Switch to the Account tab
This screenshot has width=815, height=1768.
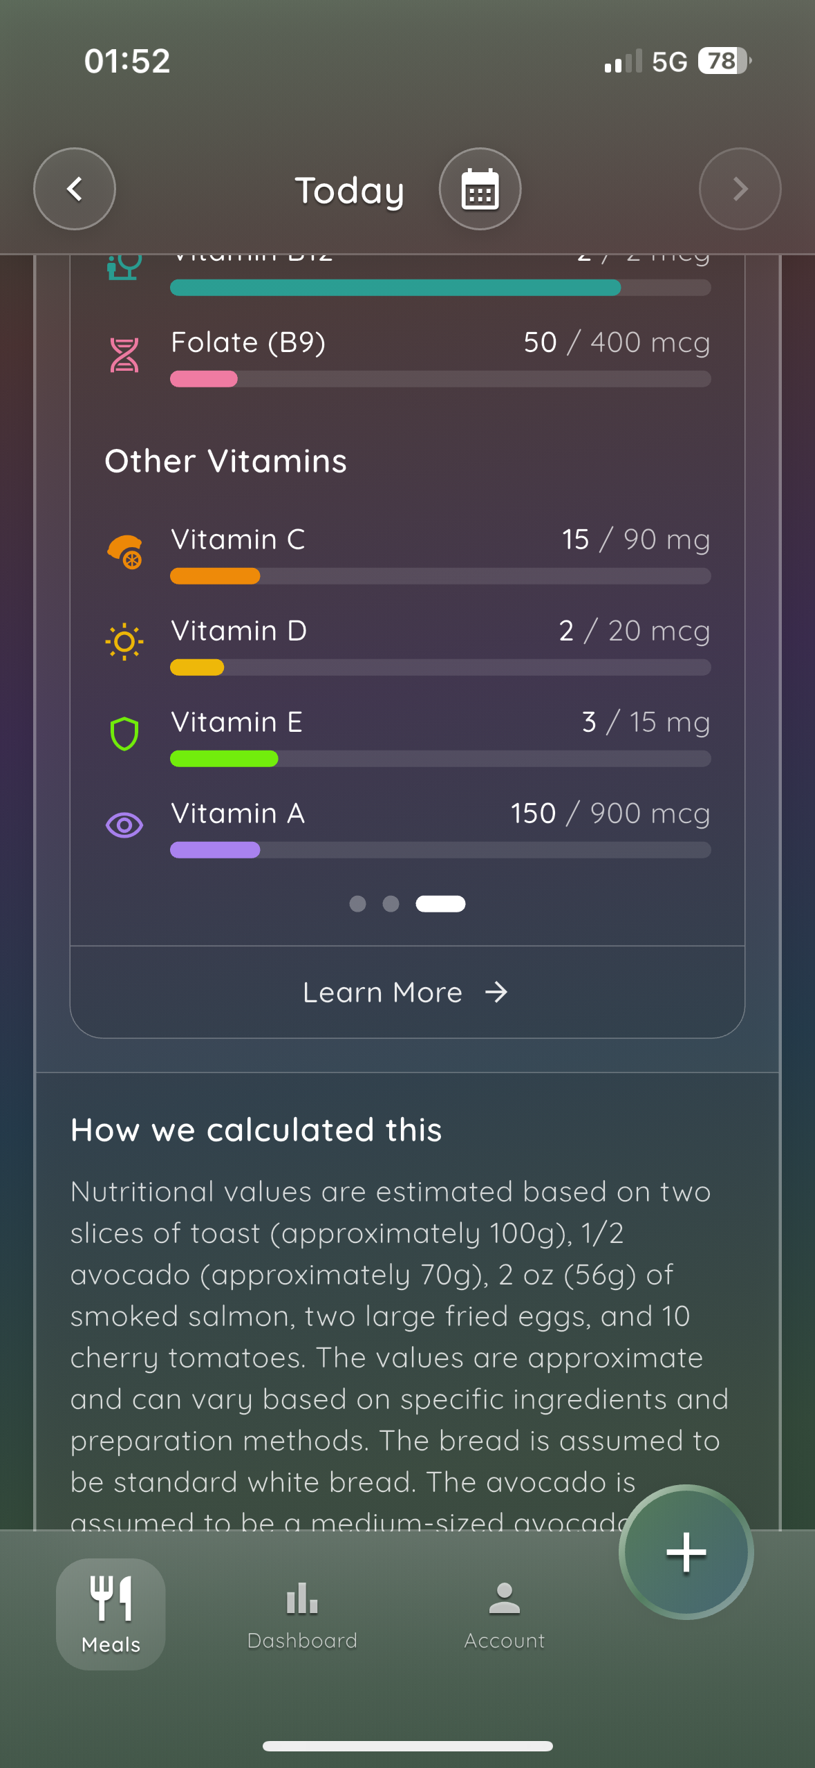pyautogui.click(x=505, y=1615)
